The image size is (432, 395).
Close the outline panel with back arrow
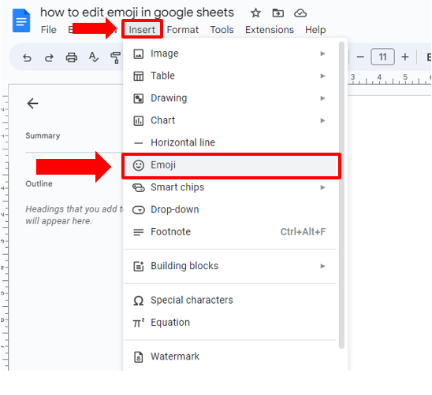[x=32, y=103]
